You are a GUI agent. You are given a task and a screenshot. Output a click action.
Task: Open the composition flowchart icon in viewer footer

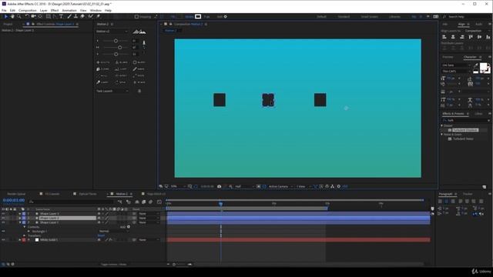tap(332, 186)
